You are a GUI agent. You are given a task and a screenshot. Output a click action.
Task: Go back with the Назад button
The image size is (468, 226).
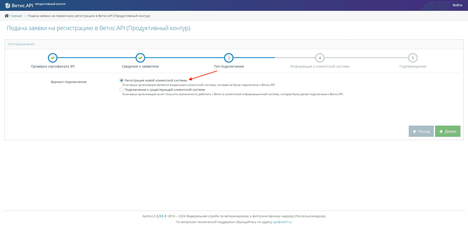pos(421,131)
